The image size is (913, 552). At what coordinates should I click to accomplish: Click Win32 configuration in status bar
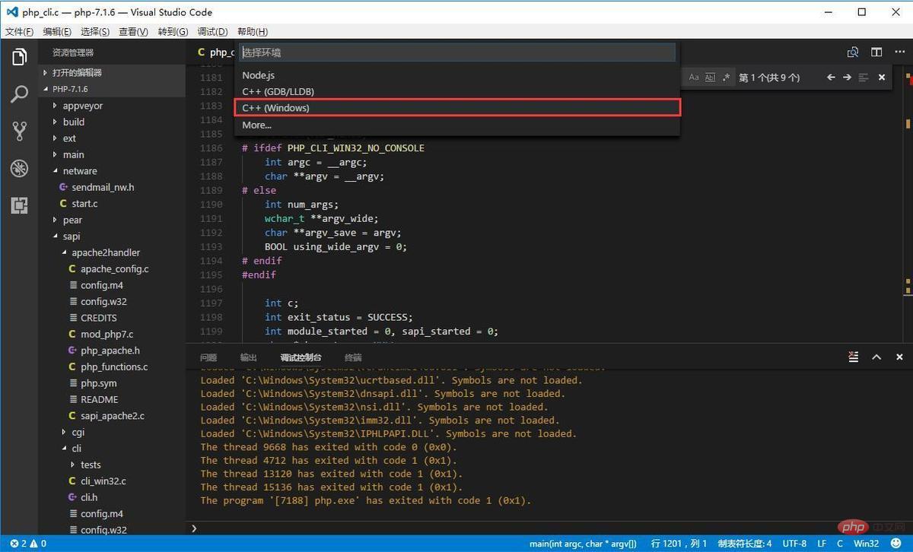[866, 544]
